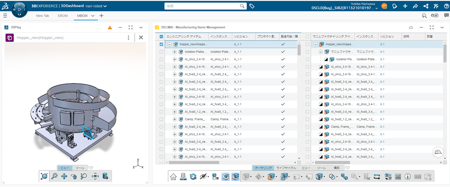Select the 3DPlay Rotate hand tool
The image size is (450, 187).
tap(74, 176)
